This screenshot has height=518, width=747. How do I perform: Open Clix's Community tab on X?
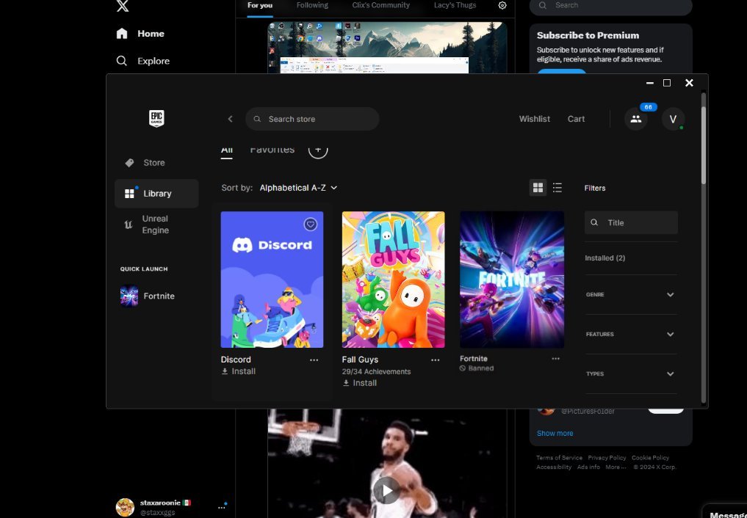point(380,5)
